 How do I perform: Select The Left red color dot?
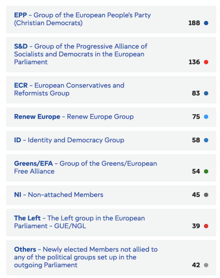[206, 226]
